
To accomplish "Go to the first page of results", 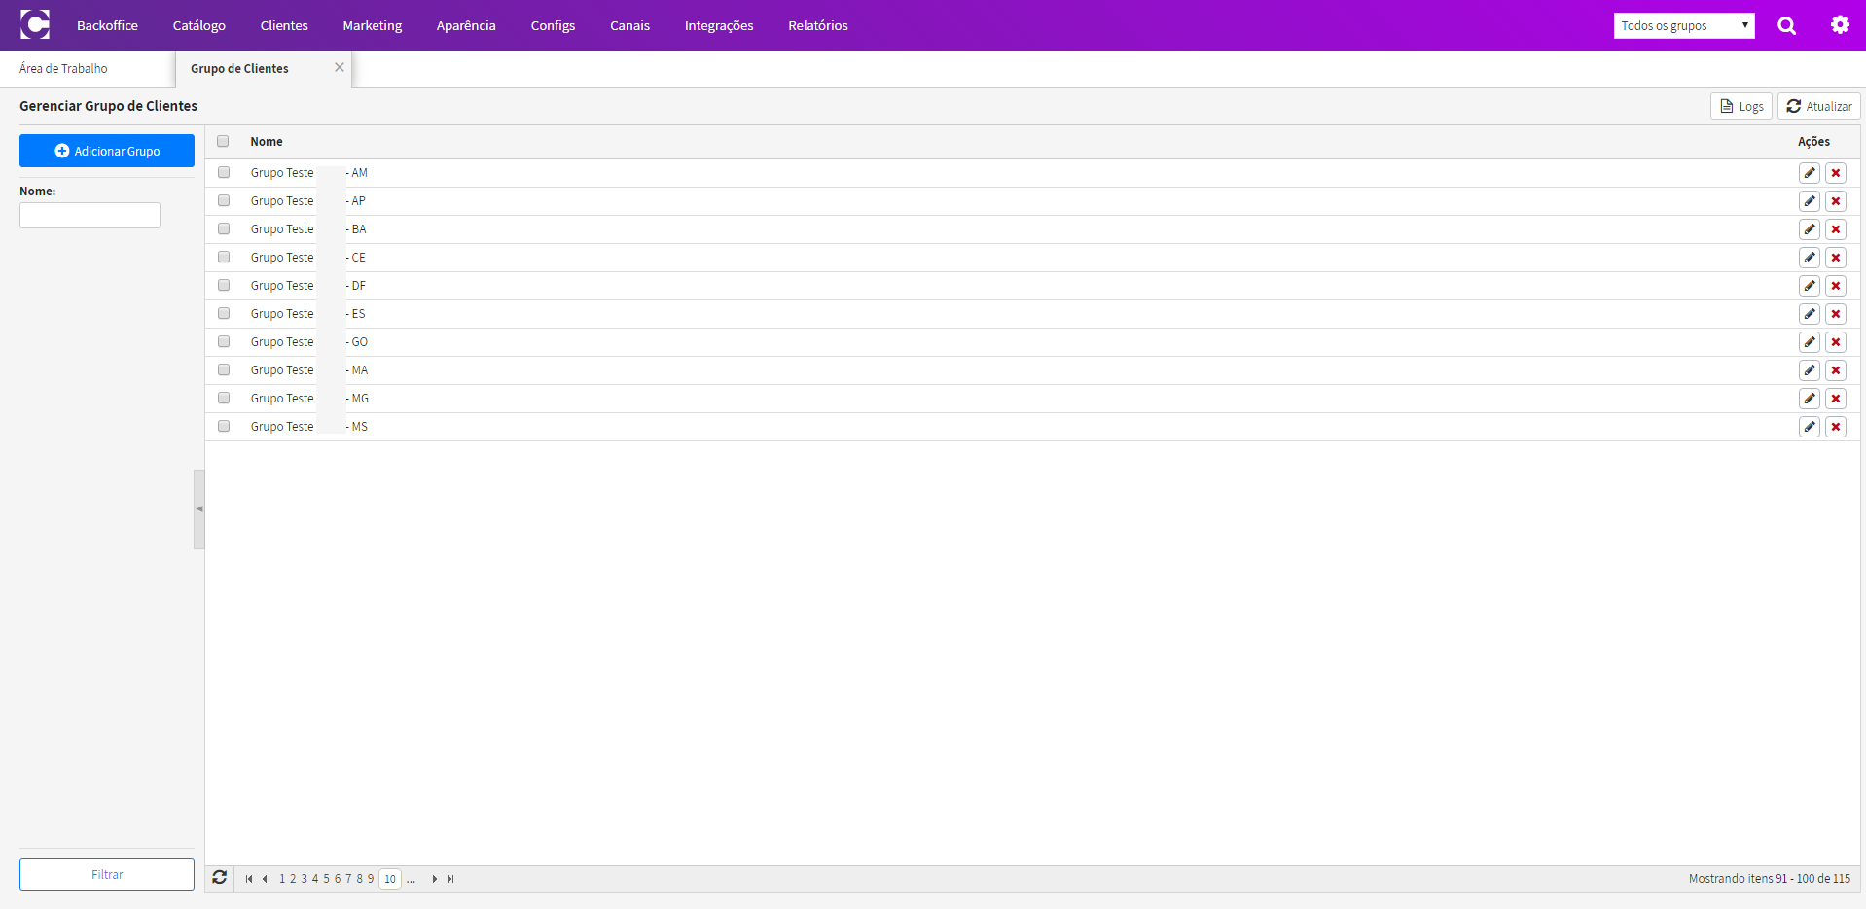I will [249, 879].
